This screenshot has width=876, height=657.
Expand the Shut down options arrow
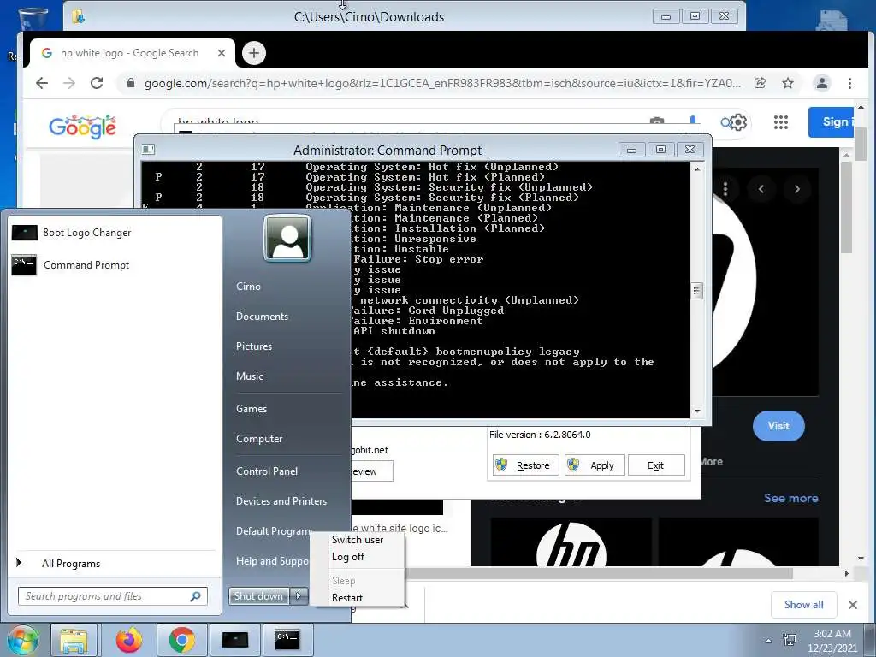click(x=299, y=596)
